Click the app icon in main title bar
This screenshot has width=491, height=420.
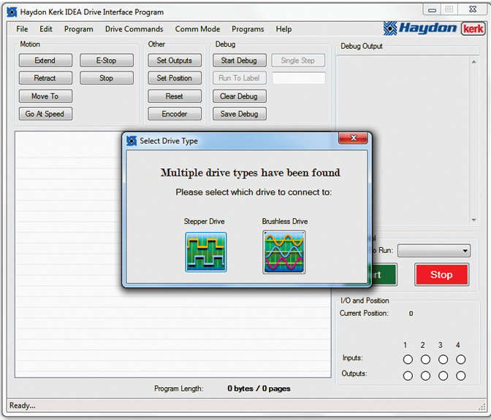[12, 12]
